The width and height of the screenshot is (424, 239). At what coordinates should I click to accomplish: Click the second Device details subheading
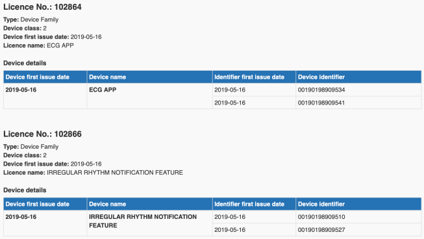(x=25, y=190)
